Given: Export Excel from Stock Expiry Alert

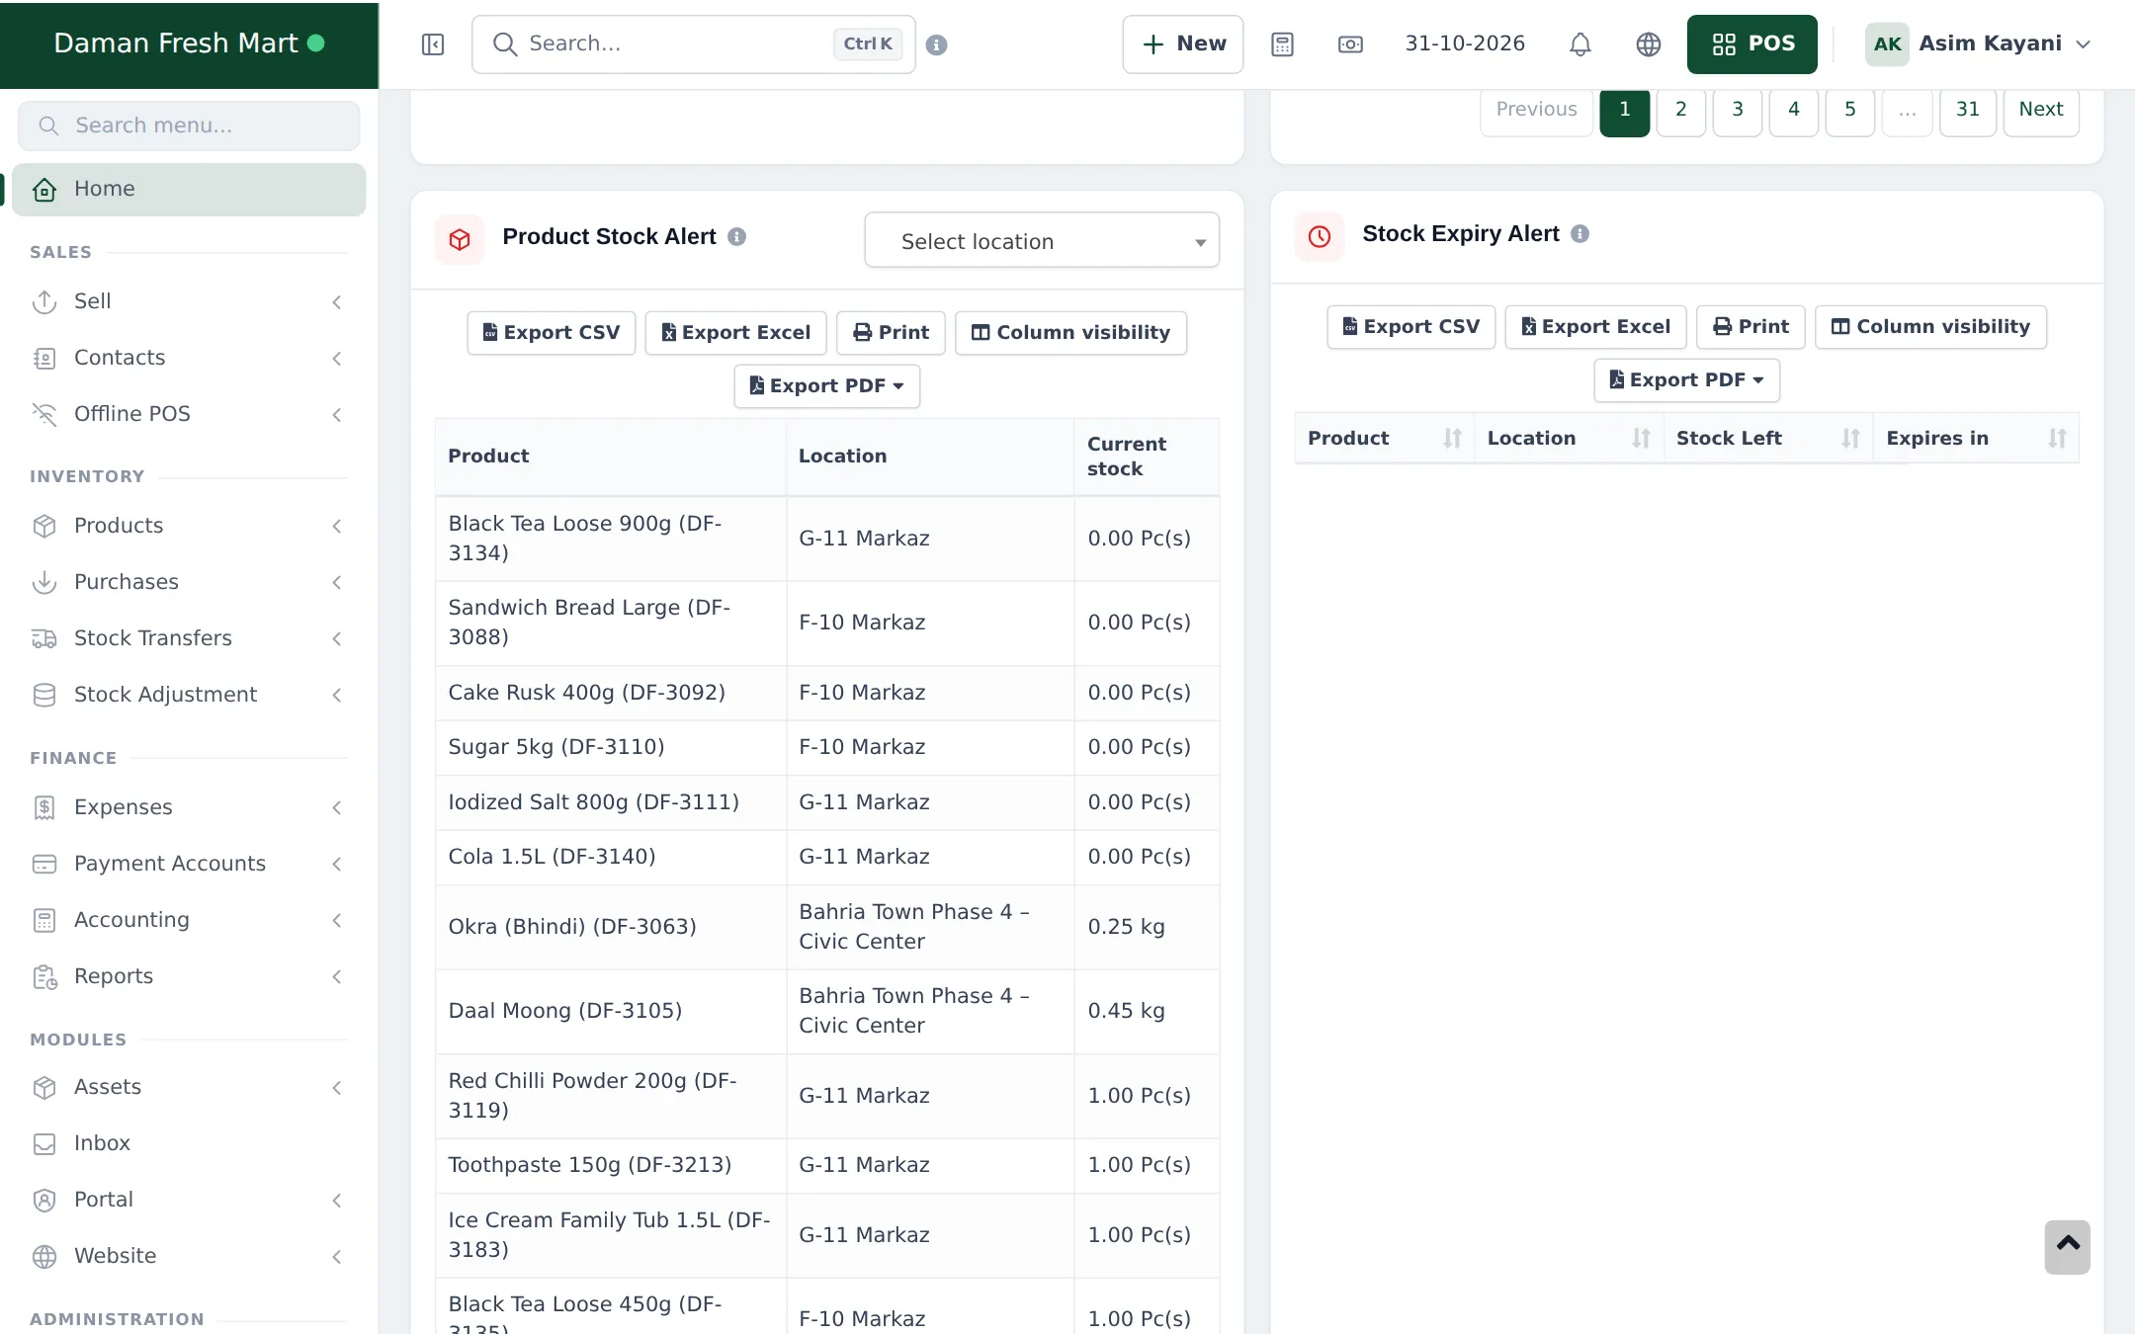Looking at the screenshot, I should (x=1595, y=327).
